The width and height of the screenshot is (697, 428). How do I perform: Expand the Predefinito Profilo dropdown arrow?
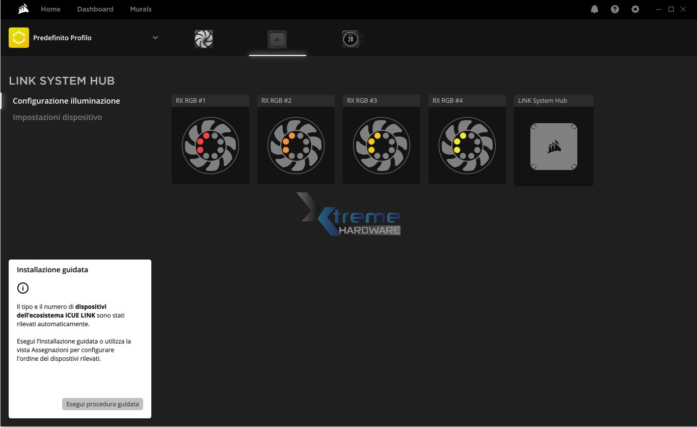click(x=155, y=38)
